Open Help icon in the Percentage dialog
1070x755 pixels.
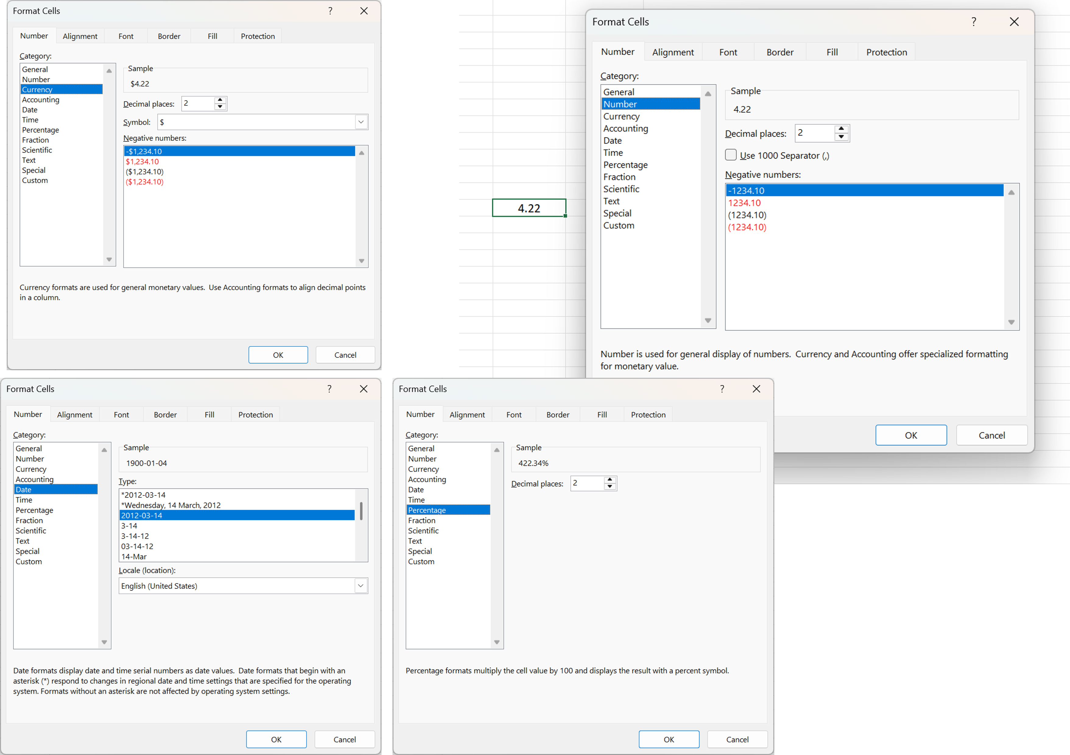point(722,388)
